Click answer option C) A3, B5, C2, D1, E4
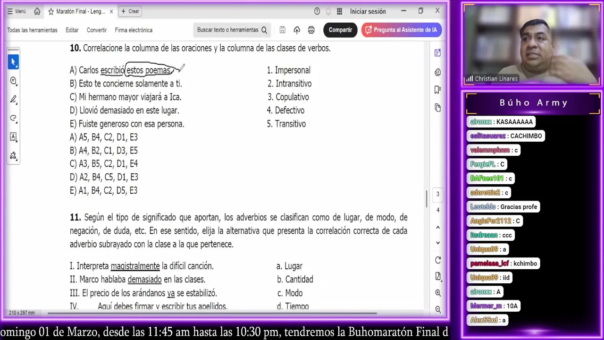The image size is (604, 340). 104,164
